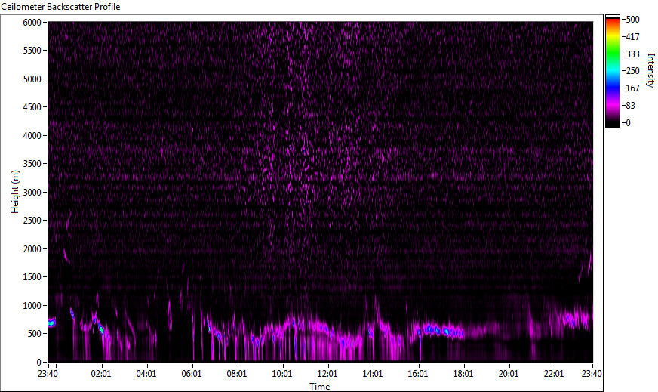This screenshot has width=658, height=392.
Task: Click the 14:01 time axis label
Action: 373,374
